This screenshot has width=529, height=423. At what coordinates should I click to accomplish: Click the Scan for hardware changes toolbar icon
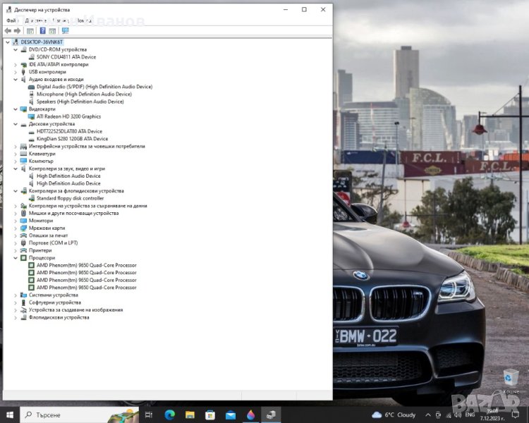pyautogui.click(x=66, y=31)
